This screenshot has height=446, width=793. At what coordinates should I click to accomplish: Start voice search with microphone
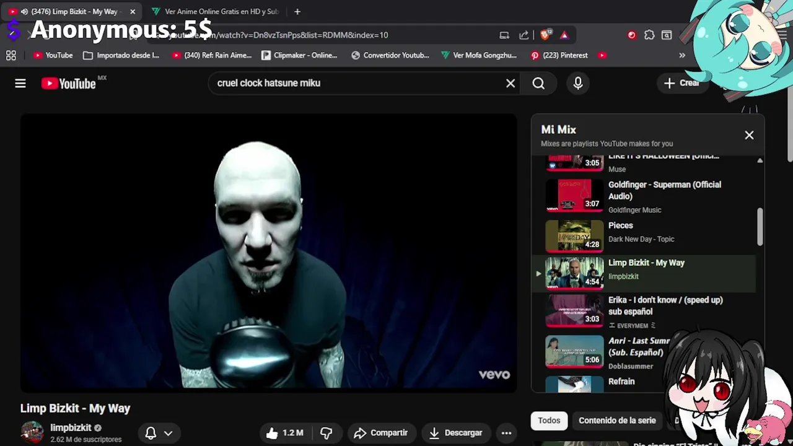coord(578,83)
